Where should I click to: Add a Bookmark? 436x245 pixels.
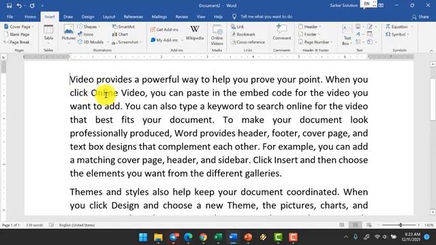[243, 35]
